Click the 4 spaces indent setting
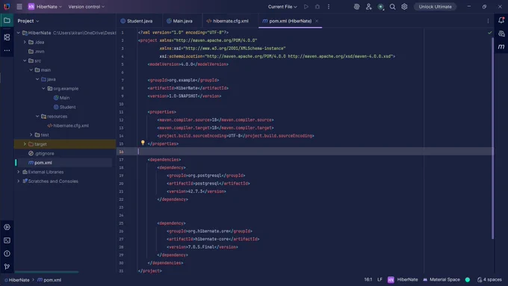Viewport: 508px width, 286px height. click(489, 279)
